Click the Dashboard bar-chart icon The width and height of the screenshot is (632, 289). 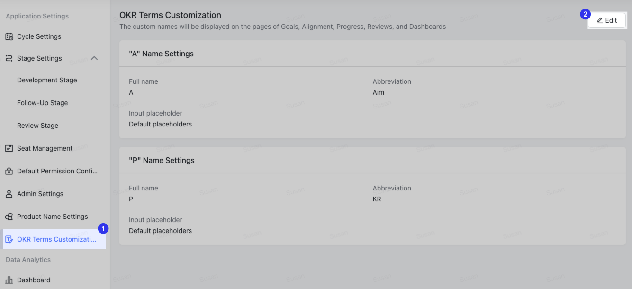point(8,280)
